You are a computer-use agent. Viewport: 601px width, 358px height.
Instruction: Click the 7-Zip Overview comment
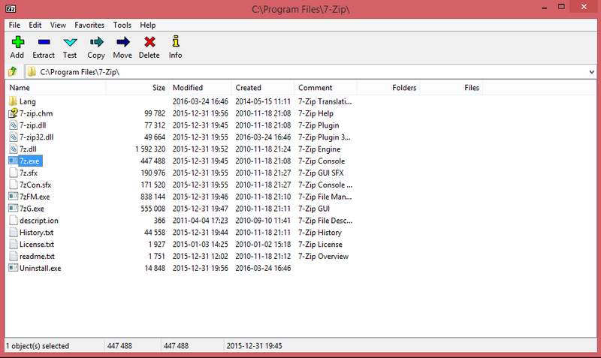point(324,256)
